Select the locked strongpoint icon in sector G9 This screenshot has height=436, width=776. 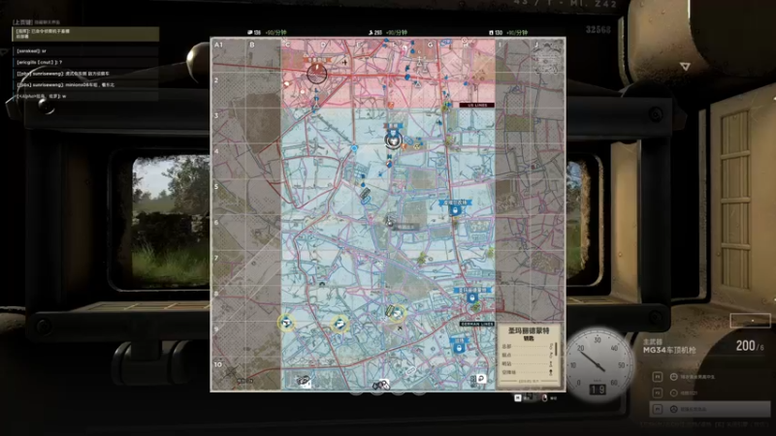click(459, 348)
